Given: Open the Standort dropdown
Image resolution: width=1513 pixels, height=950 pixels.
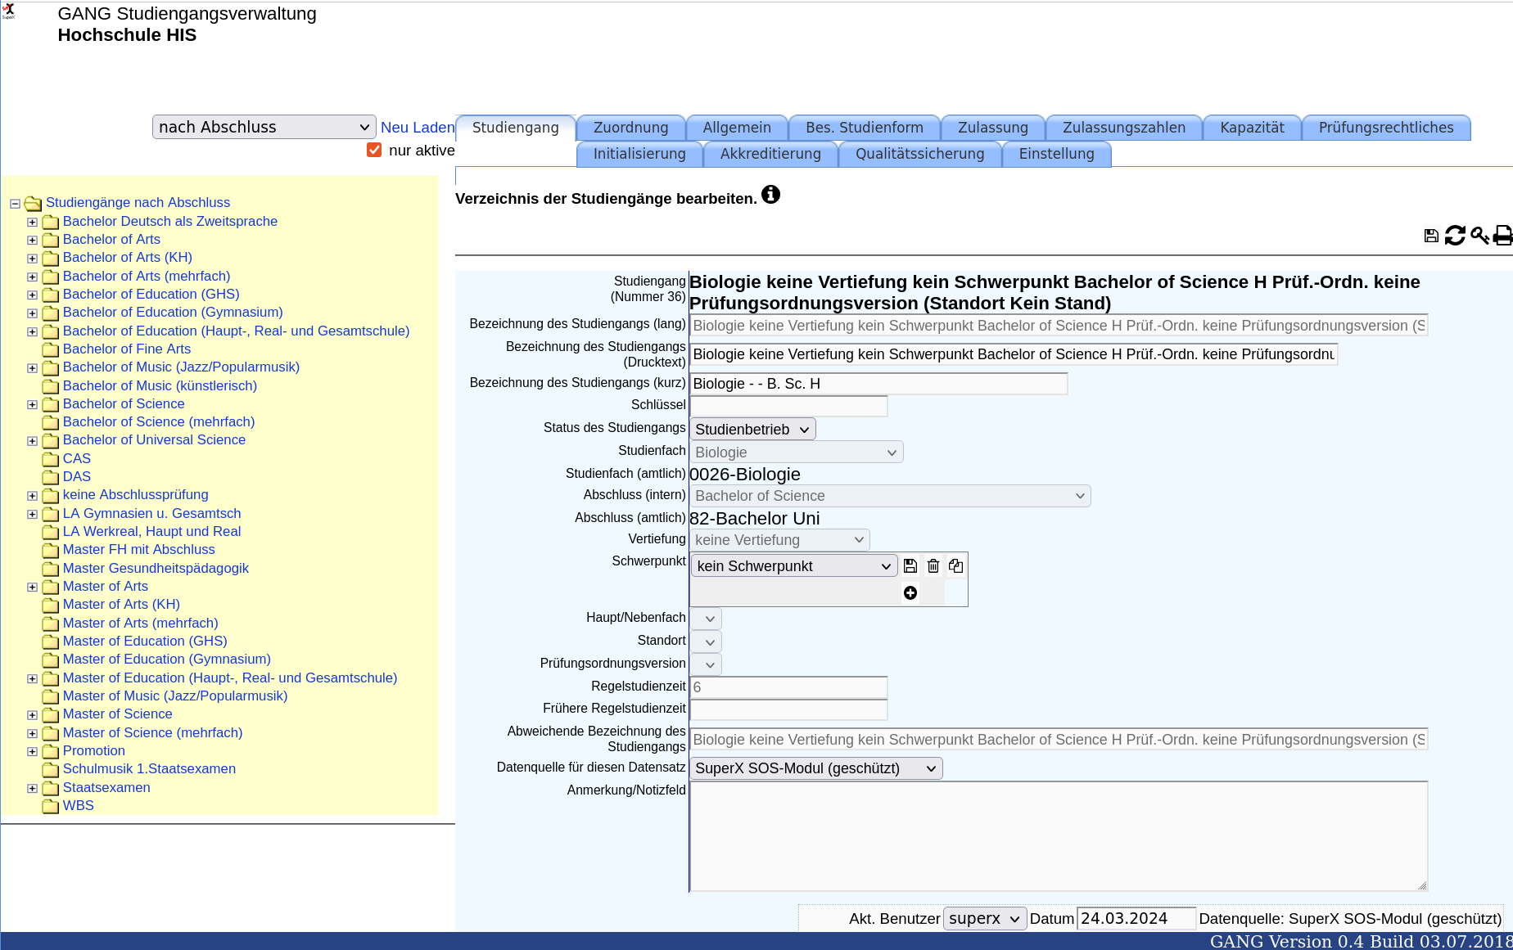Looking at the screenshot, I should tap(706, 642).
